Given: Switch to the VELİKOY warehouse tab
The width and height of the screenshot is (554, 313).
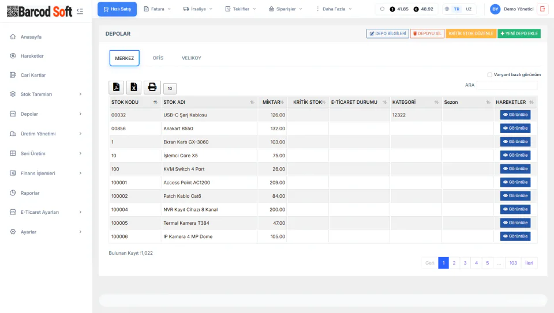Looking at the screenshot, I should coord(192,58).
